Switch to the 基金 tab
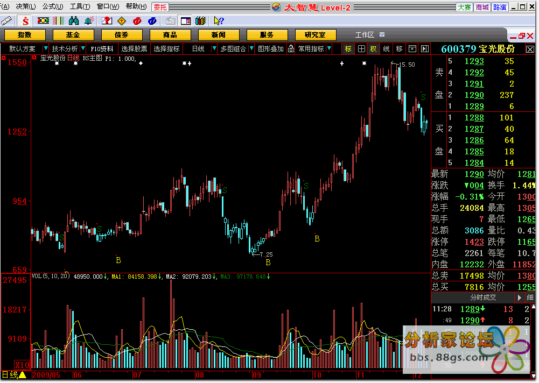This screenshot has height=383, width=539. click(73, 34)
